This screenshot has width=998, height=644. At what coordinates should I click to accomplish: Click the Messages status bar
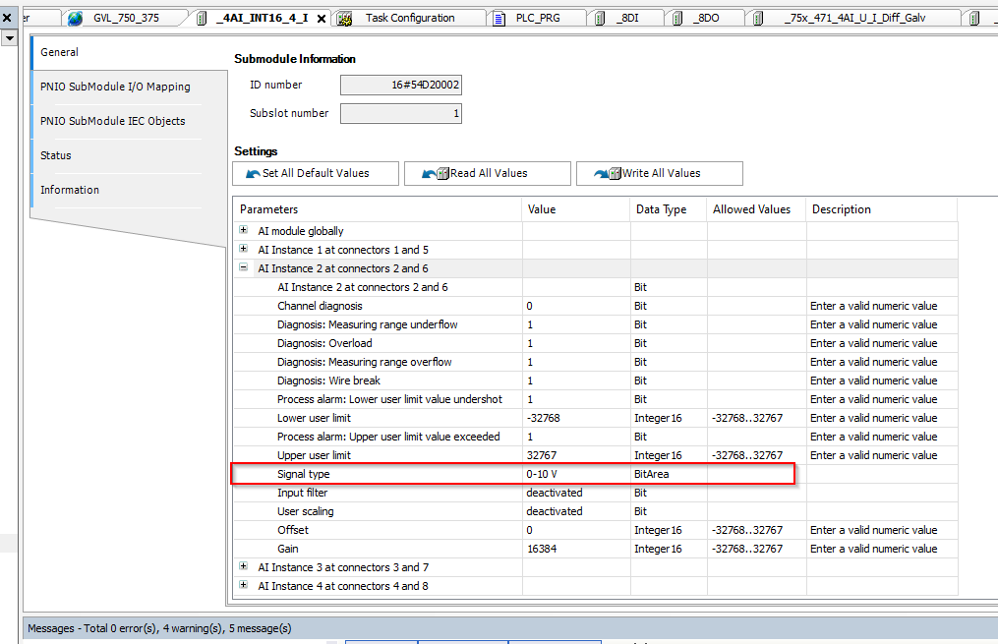(x=510, y=628)
